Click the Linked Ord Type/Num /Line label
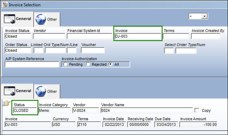This screenshot has width=228, height=135. point(54,45)
